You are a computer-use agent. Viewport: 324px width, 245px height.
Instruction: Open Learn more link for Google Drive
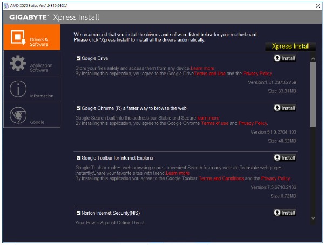pos(202,68)
